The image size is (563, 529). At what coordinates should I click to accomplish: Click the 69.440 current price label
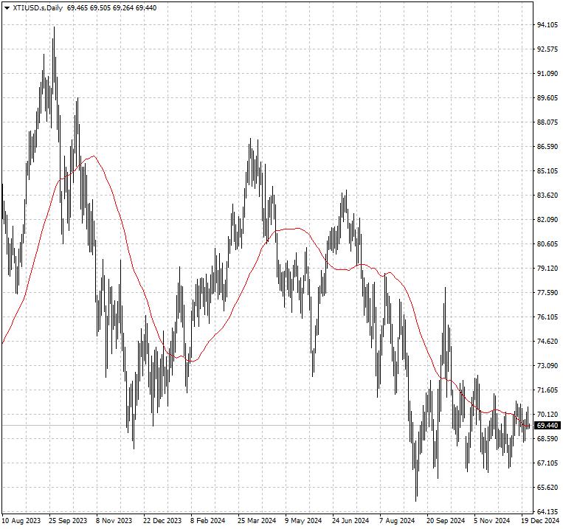[x=548, y=426]
